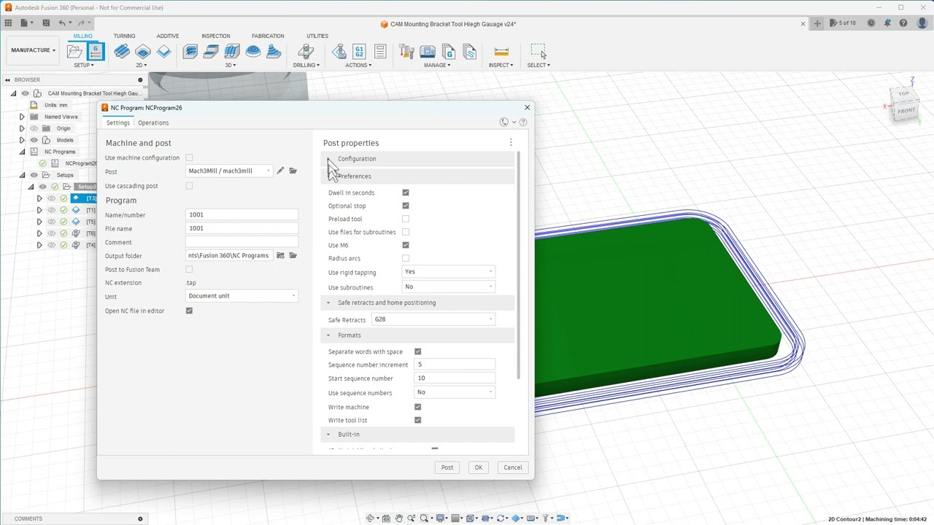Switch to the TURNING ribbon tab

click(x=124, y=36)
